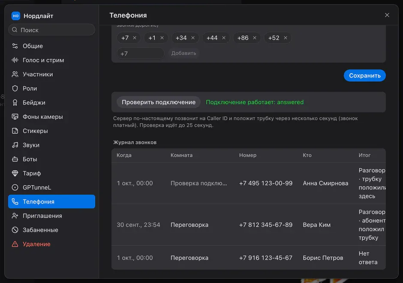Go to the Участники section
Screen dimensions: 403x283
[51, 74]
